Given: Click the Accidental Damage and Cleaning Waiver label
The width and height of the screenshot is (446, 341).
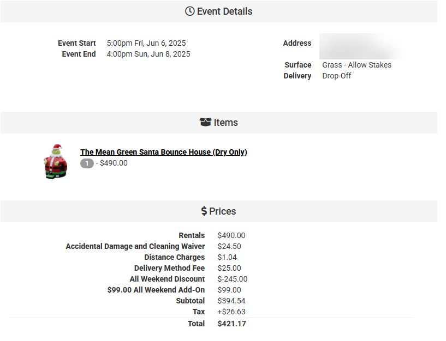Looking at the screenshot, I should tap(135, 246).
